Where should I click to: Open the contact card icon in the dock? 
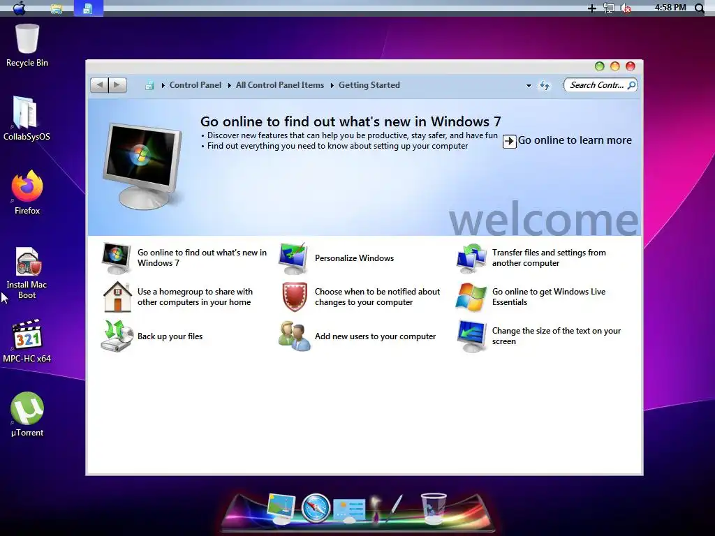pyautogui.click(x=349, y=510)
